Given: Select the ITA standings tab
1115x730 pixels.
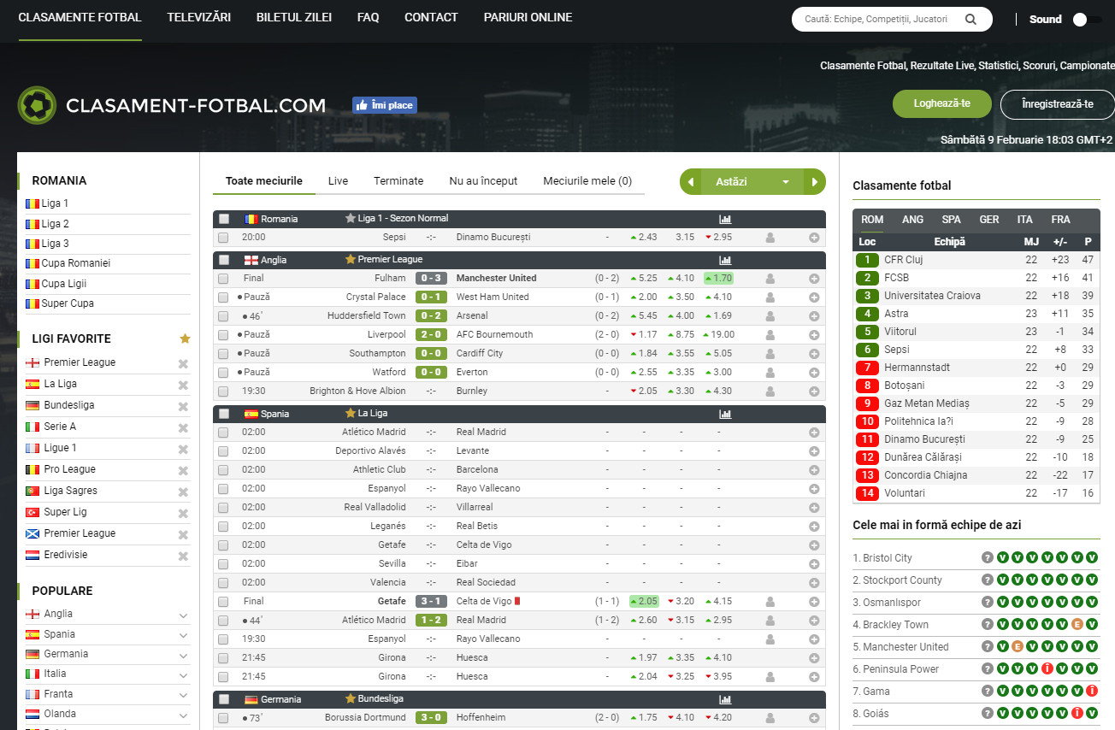Looking at the screenshot, I should pyautogui.click(x=1024, y=220).
